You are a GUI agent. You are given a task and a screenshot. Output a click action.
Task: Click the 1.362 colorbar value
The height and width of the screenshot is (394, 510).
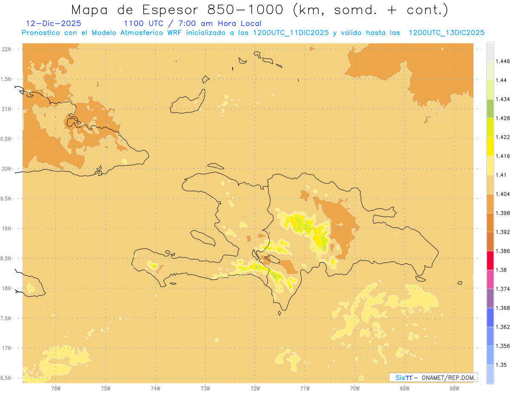coord(503,327)
